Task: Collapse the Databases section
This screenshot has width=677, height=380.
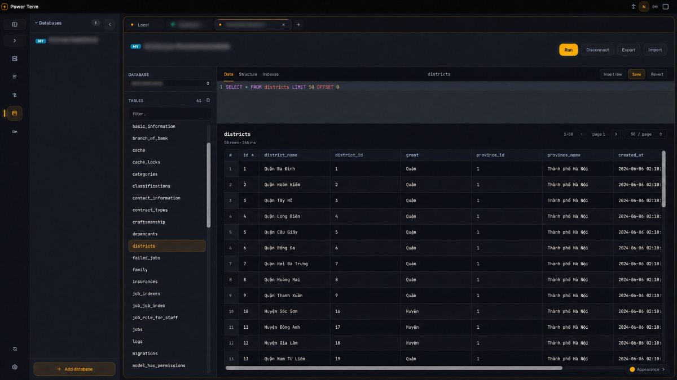Action: [49, 23]
